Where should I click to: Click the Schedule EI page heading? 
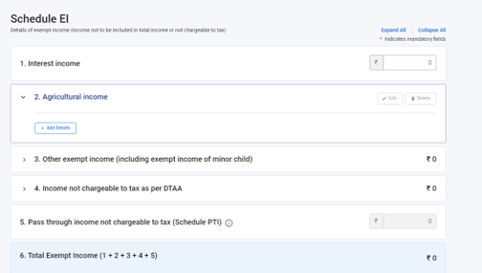point(39,19)
